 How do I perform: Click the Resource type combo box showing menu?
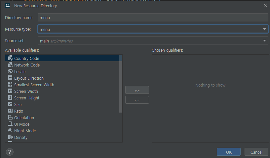click(x=153, y=29)
